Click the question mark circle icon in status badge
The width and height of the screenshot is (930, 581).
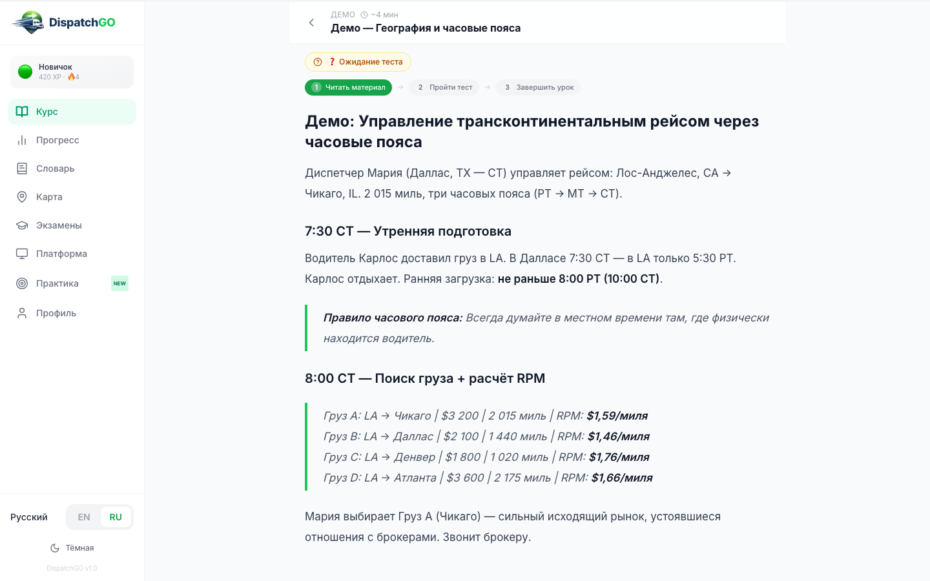(x=318, y=62)
